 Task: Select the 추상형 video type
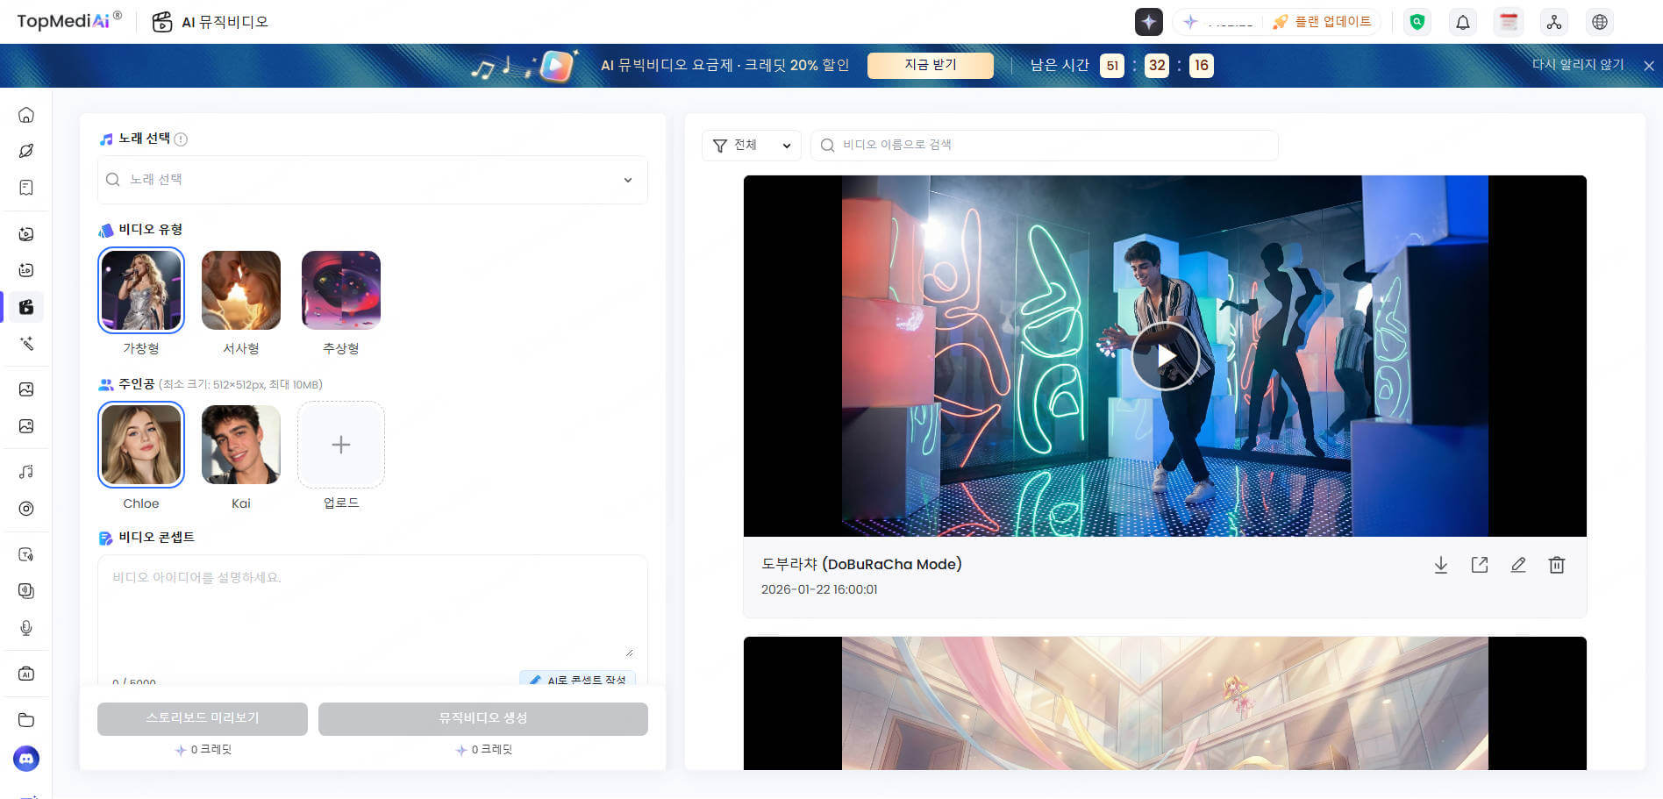click(340, 290)
